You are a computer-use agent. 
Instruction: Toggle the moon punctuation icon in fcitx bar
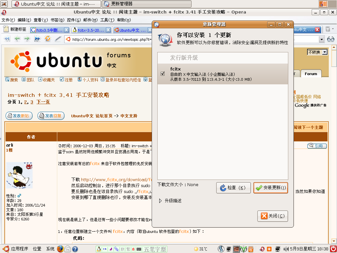coord(111,249)
